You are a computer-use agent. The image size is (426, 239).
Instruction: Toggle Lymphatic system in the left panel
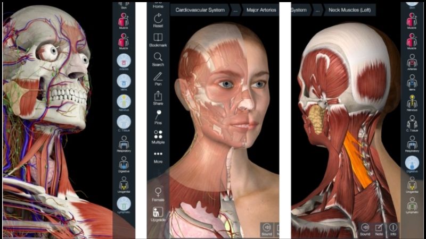[x=124, y=205]
